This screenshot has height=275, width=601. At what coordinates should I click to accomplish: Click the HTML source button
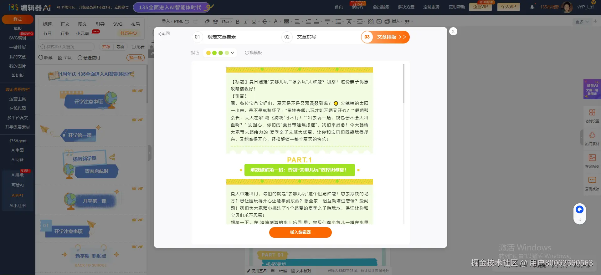pos(178,22)
